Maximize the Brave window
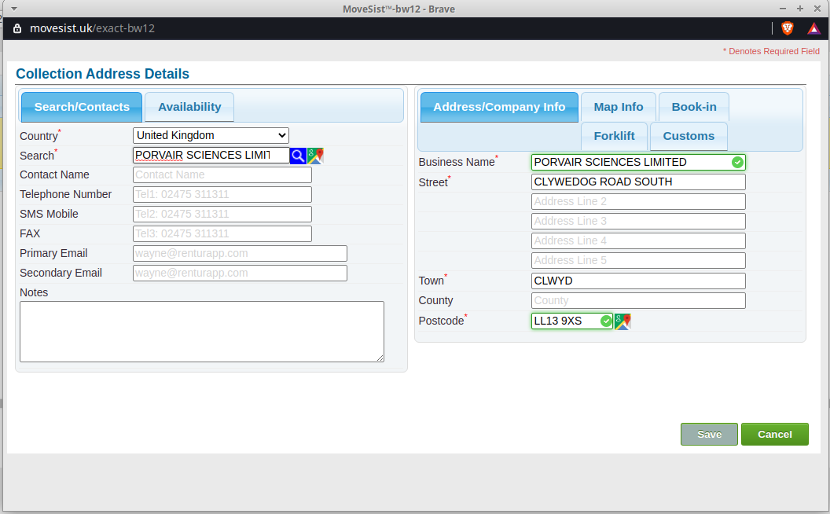 coord(800,9)
